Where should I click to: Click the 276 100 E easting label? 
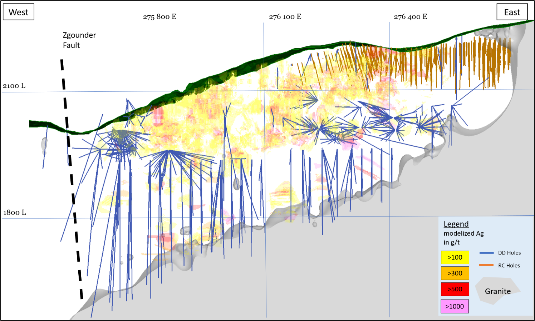tap(285, 17)
